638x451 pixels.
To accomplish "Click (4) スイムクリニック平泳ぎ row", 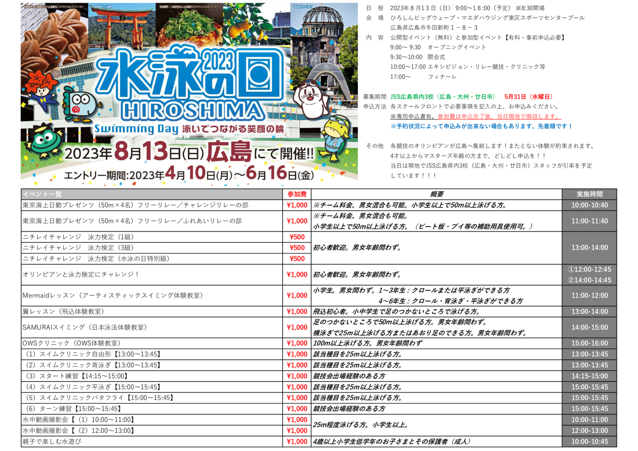I will [x=152, y=387].
